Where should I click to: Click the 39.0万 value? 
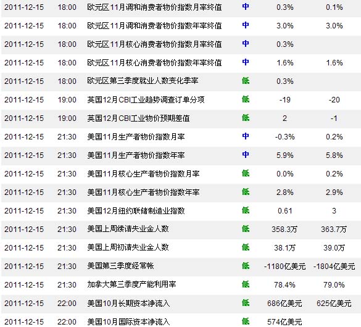(334, 248)
